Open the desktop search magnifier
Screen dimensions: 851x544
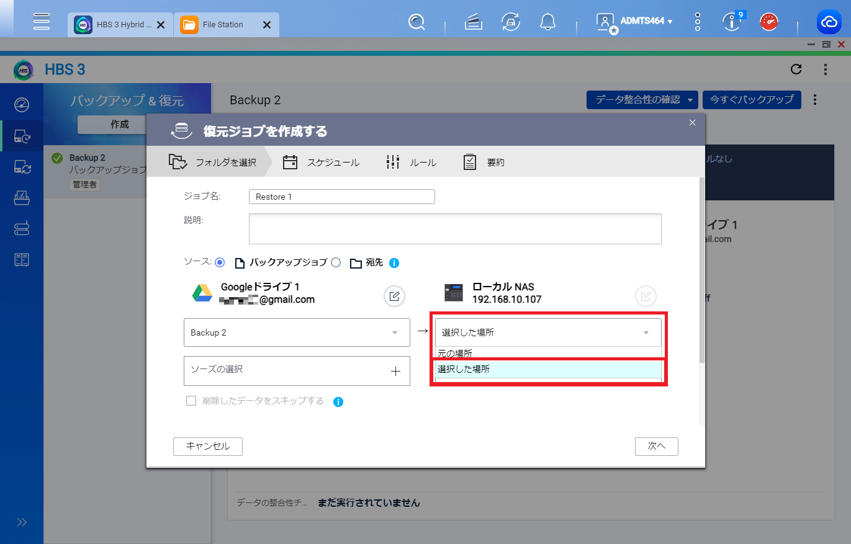tap(416, 23)
